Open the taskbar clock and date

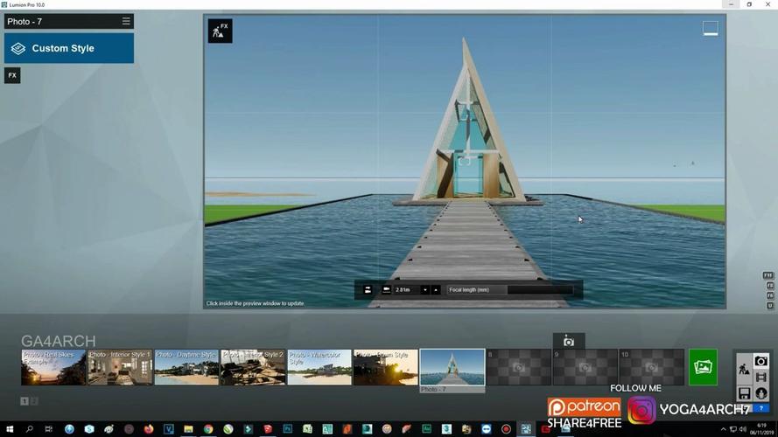(761, 429)
